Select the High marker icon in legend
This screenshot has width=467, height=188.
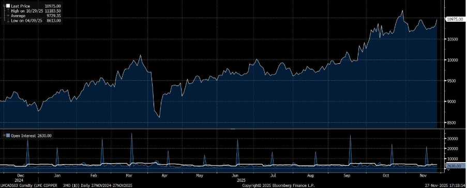point(8,11)
